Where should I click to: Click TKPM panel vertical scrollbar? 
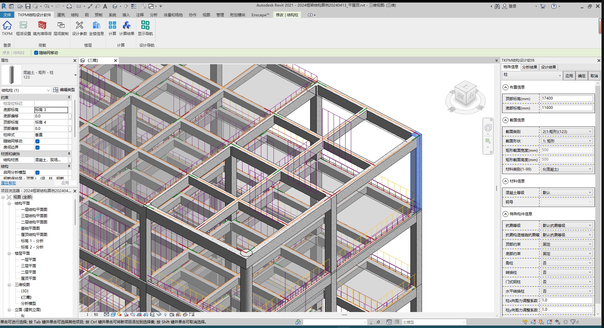pos(598,194)
